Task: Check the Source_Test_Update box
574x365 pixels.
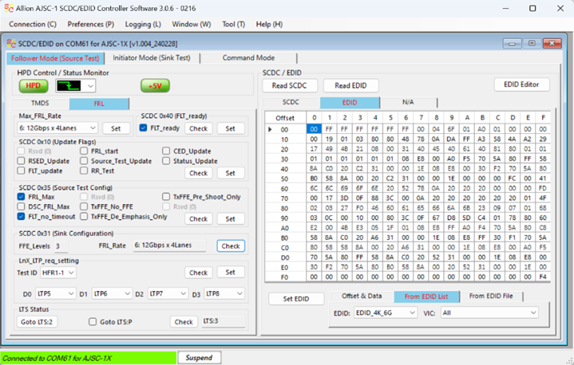Action: (x=84, y=161)
